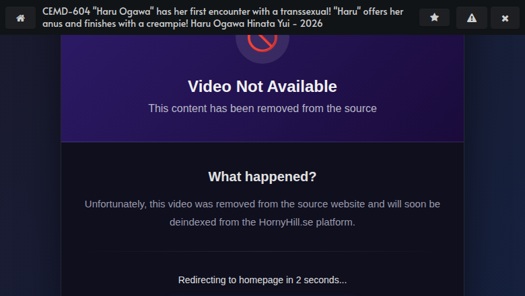Click the code CEMD-604 in the title
525x296 pixels.
coord(66,11)
